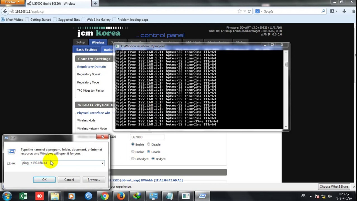Expand the Run dialog Open history dropdown

tap(102, 163)
